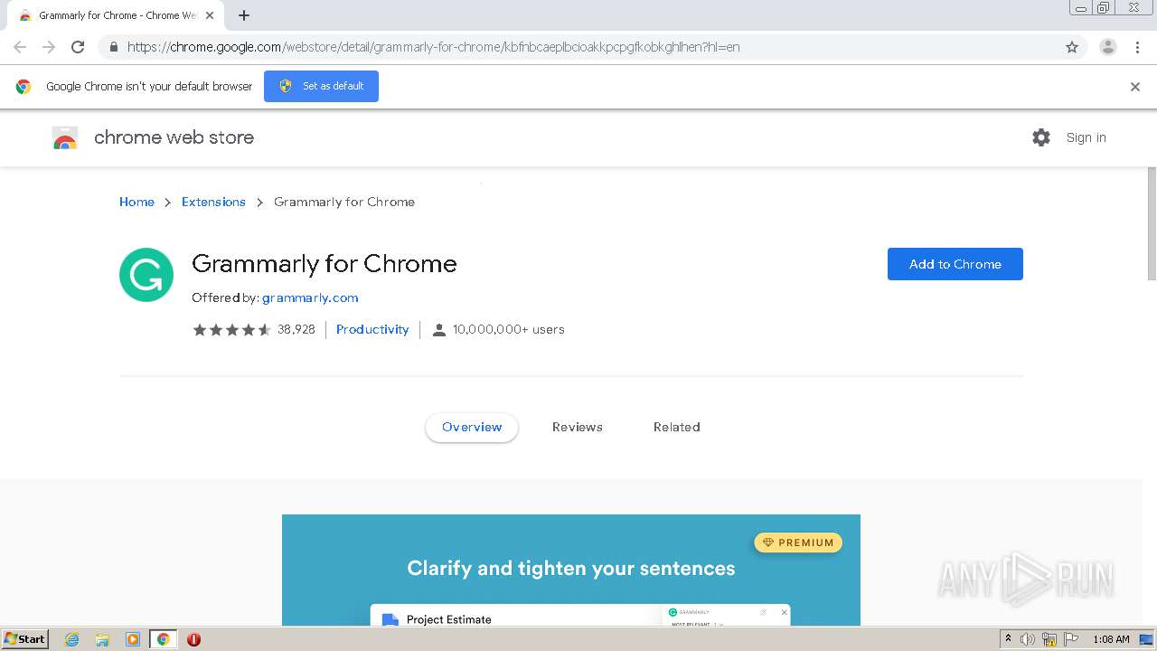This screenshot has height=651, width=1157.
Task: Open Internet Explorer from the taskbar
Action: (72, 639)
